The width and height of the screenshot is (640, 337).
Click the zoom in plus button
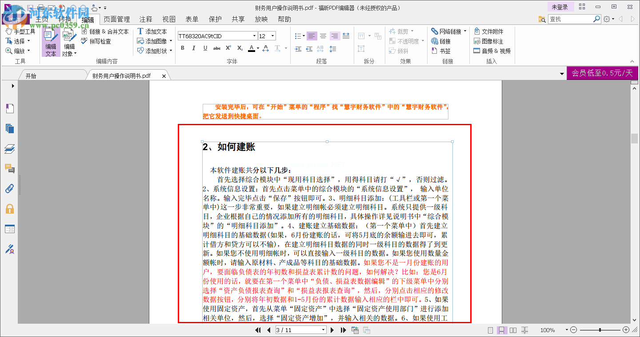(626, 330)
